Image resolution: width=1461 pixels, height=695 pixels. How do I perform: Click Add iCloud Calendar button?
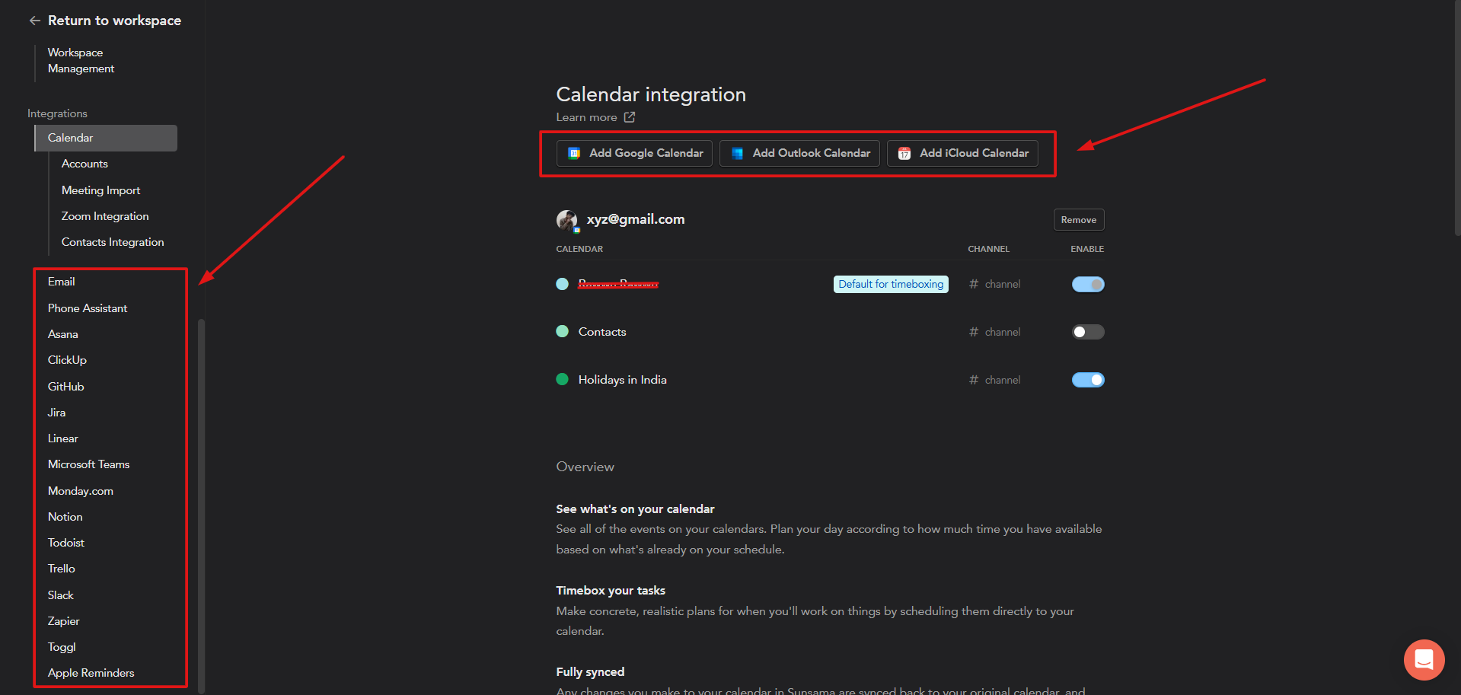962,153
